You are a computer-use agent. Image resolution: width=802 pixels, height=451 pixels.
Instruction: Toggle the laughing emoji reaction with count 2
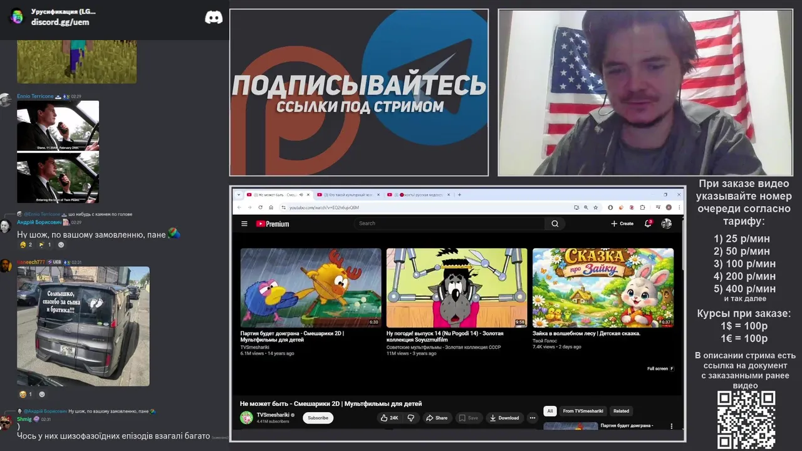point(26,245)
